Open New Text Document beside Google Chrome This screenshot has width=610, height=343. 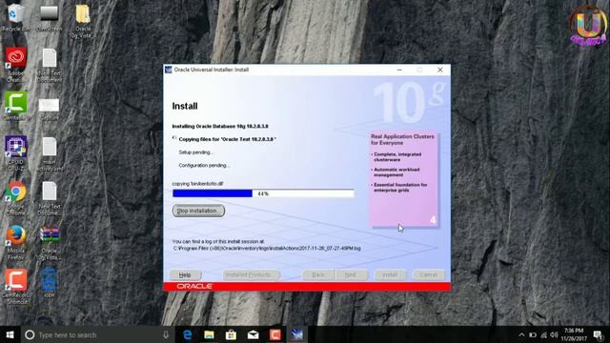click(x=50, y=198)
